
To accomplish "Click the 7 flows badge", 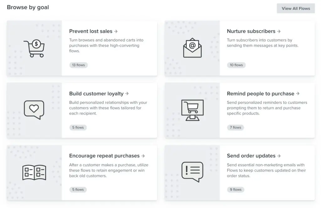I will click(x=235, y=127).
